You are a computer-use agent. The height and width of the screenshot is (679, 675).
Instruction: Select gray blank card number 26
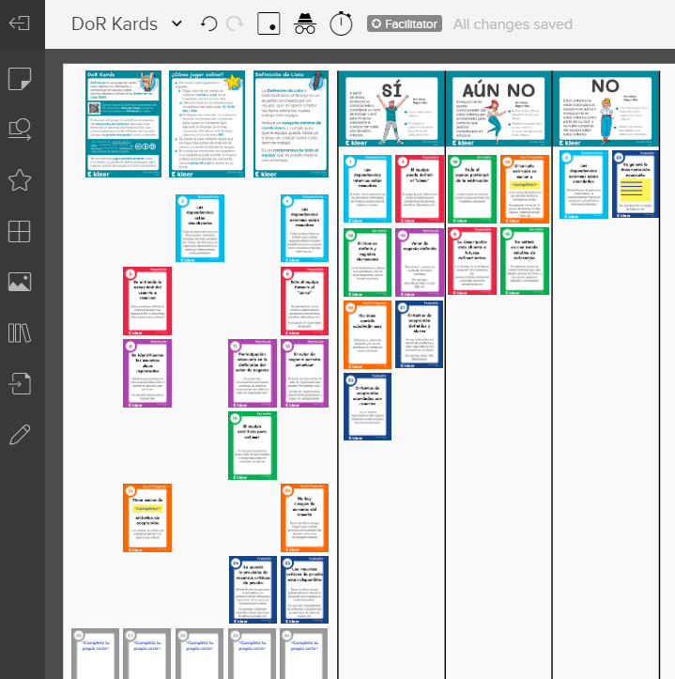tap(95, 654)
